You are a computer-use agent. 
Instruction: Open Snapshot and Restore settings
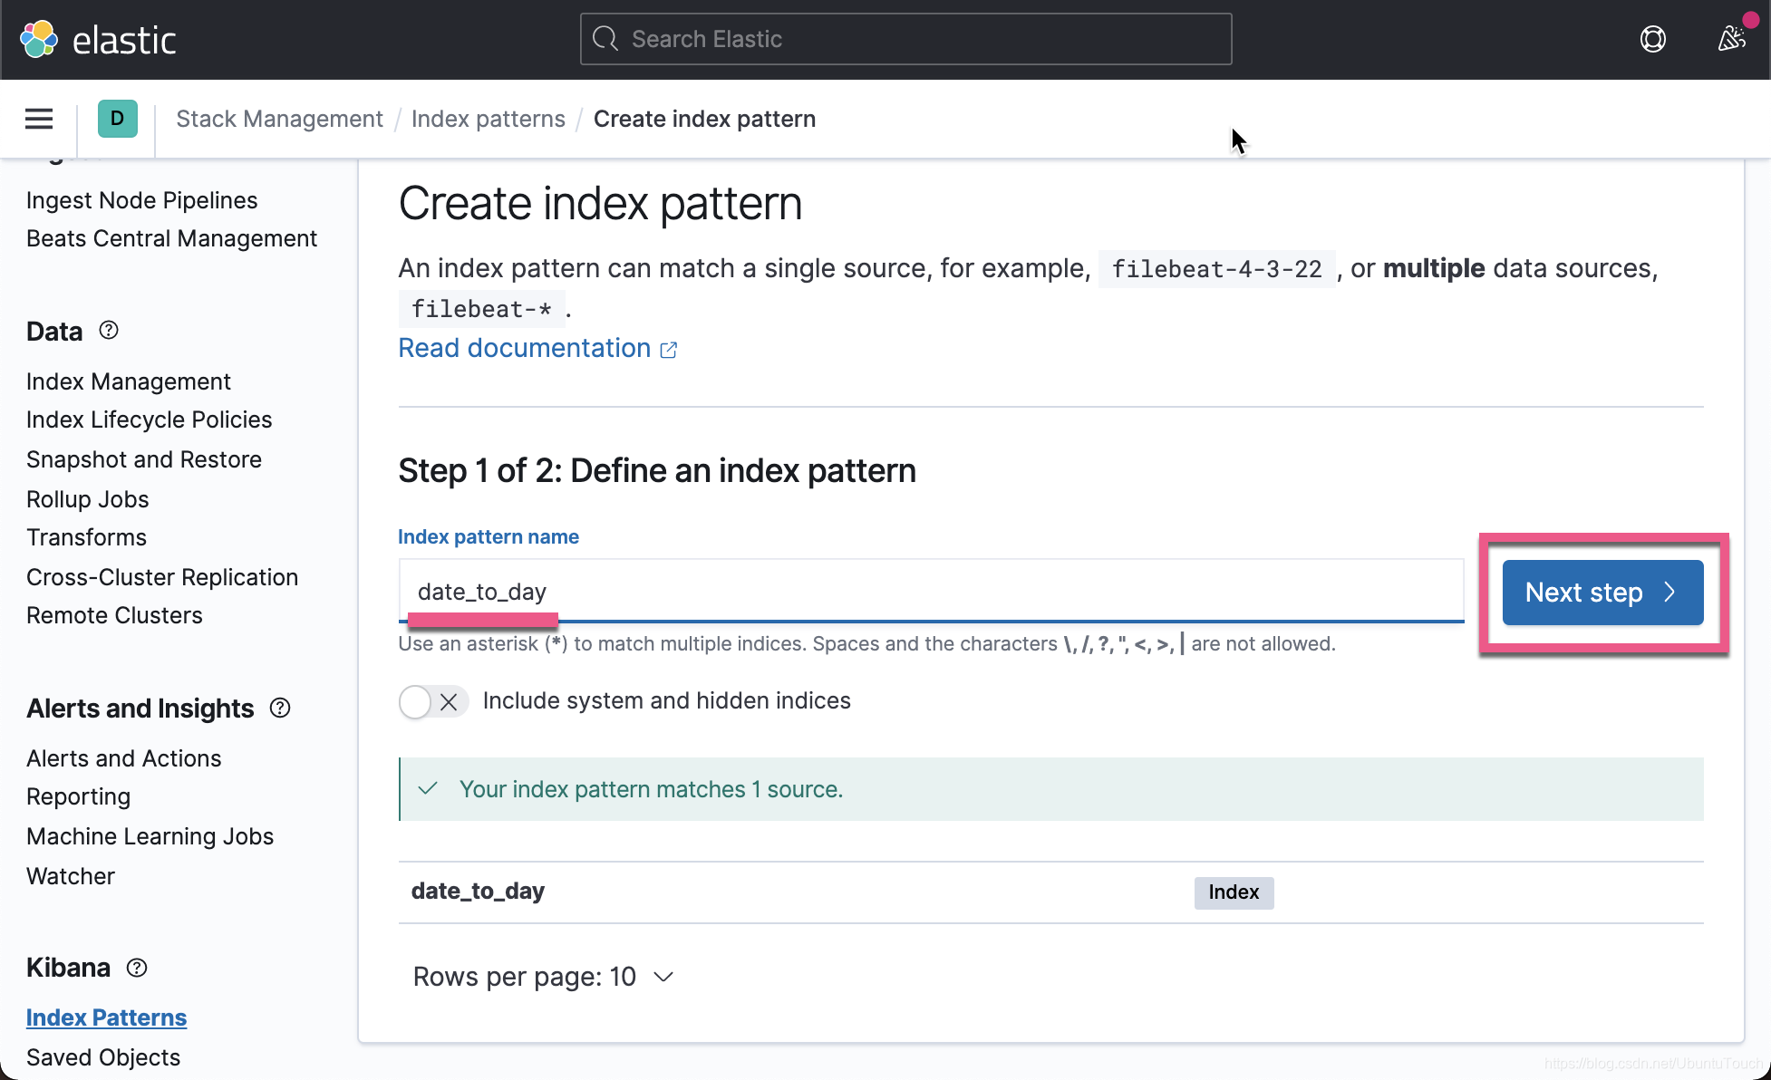144,459
